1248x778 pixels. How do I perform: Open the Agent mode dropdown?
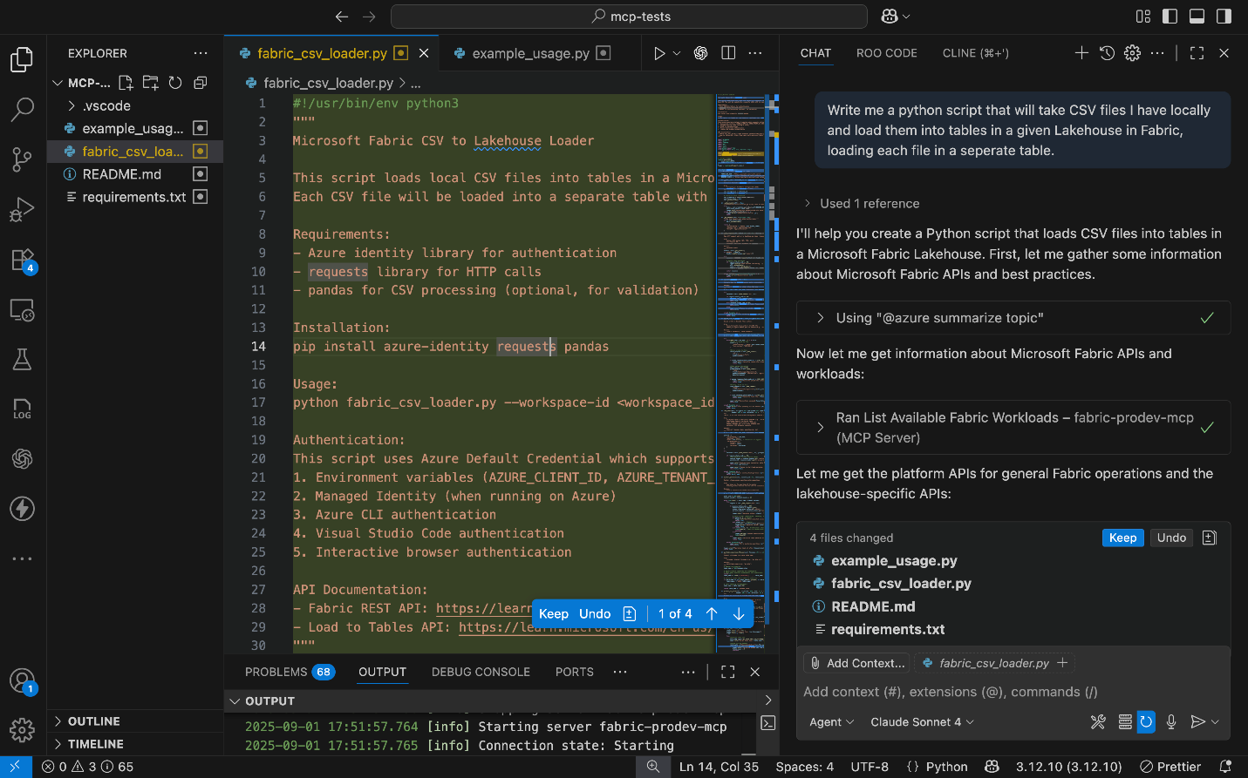click(x=830, y=721)
